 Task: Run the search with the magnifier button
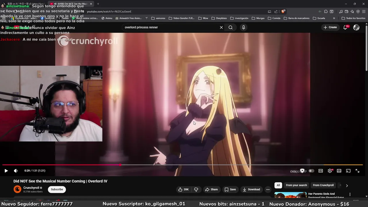click(x=231, y=27)
